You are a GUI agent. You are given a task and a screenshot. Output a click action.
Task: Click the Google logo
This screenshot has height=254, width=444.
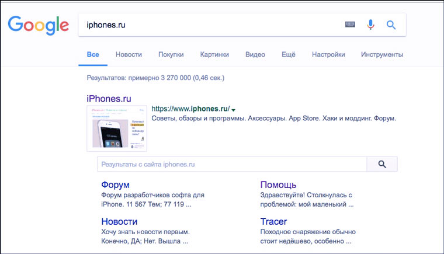38,25
